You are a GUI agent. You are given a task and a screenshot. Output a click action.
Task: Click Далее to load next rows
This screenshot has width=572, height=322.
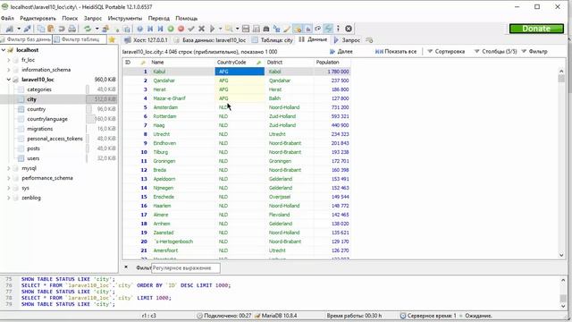coord(341,52)
